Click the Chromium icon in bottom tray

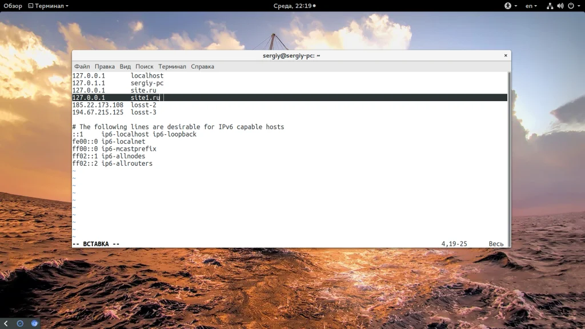[34, 323]
